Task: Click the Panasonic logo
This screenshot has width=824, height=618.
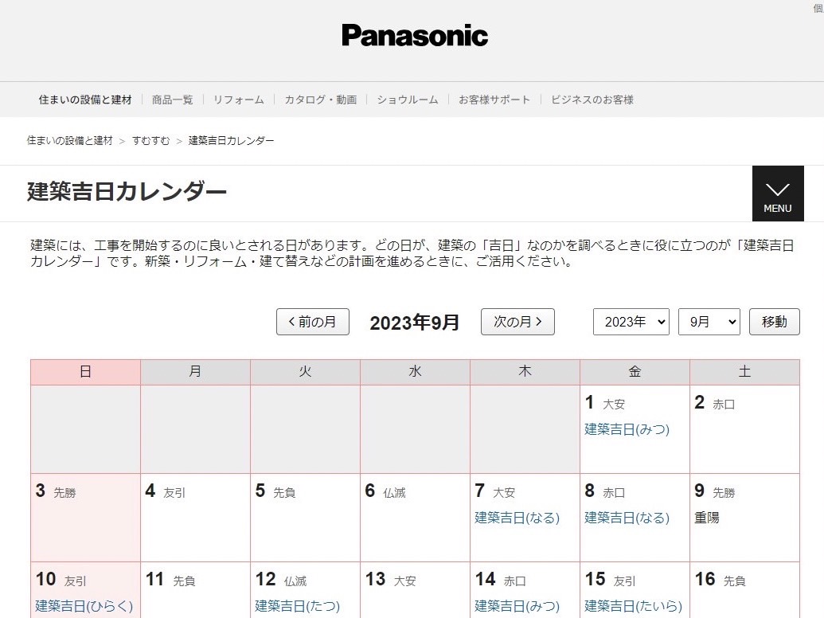Action: click(x=415, y=36)
